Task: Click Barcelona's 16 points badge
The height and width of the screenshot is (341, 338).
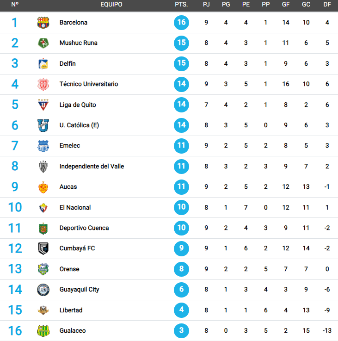Action: click(x=182, y=22)
